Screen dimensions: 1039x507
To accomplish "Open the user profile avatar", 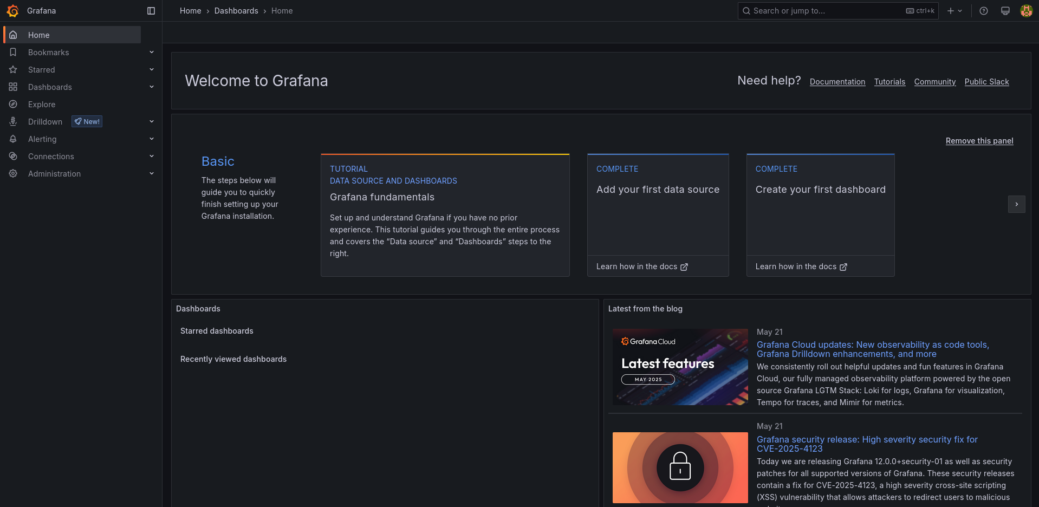I will (1026, 11).
